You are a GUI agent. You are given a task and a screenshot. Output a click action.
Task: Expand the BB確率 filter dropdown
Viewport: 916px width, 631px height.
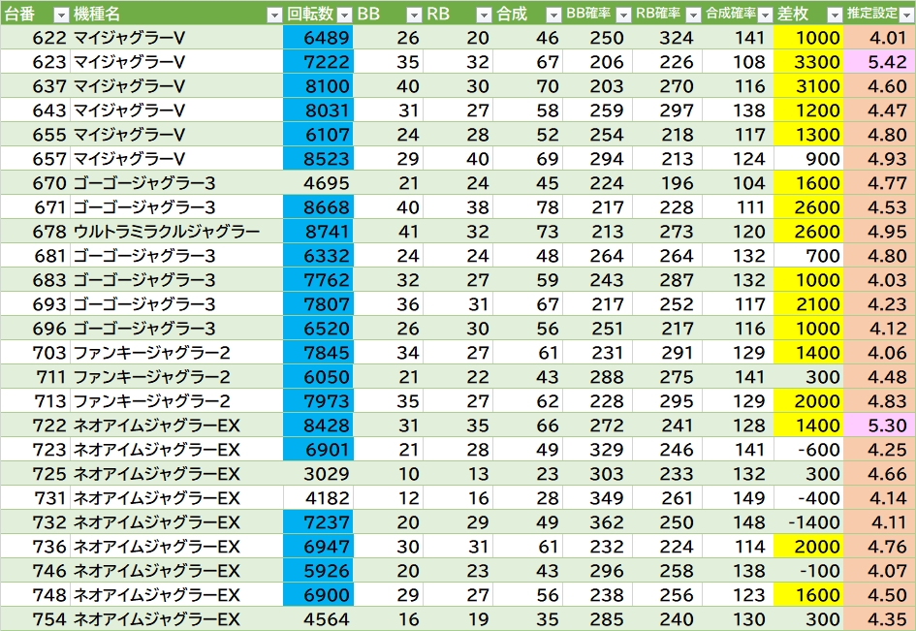coord(623,15)
